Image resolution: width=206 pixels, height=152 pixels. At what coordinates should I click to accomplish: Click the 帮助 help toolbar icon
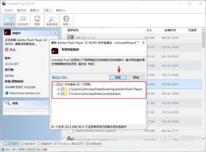click(66, 20)
